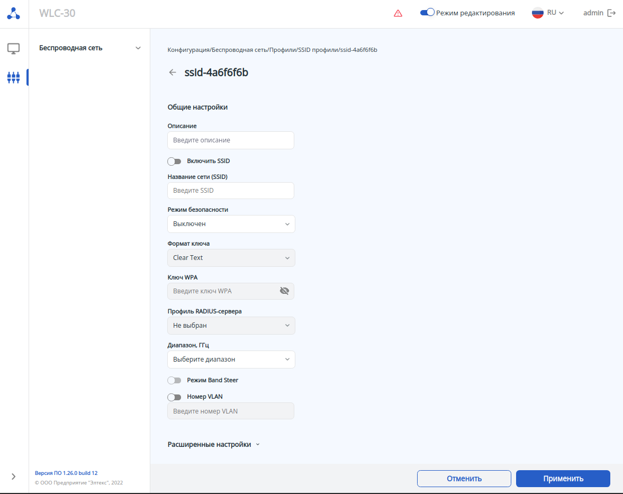623x494 pixels.
Task: Show the WPA key with eye icon
Action: tap(284, 291)
